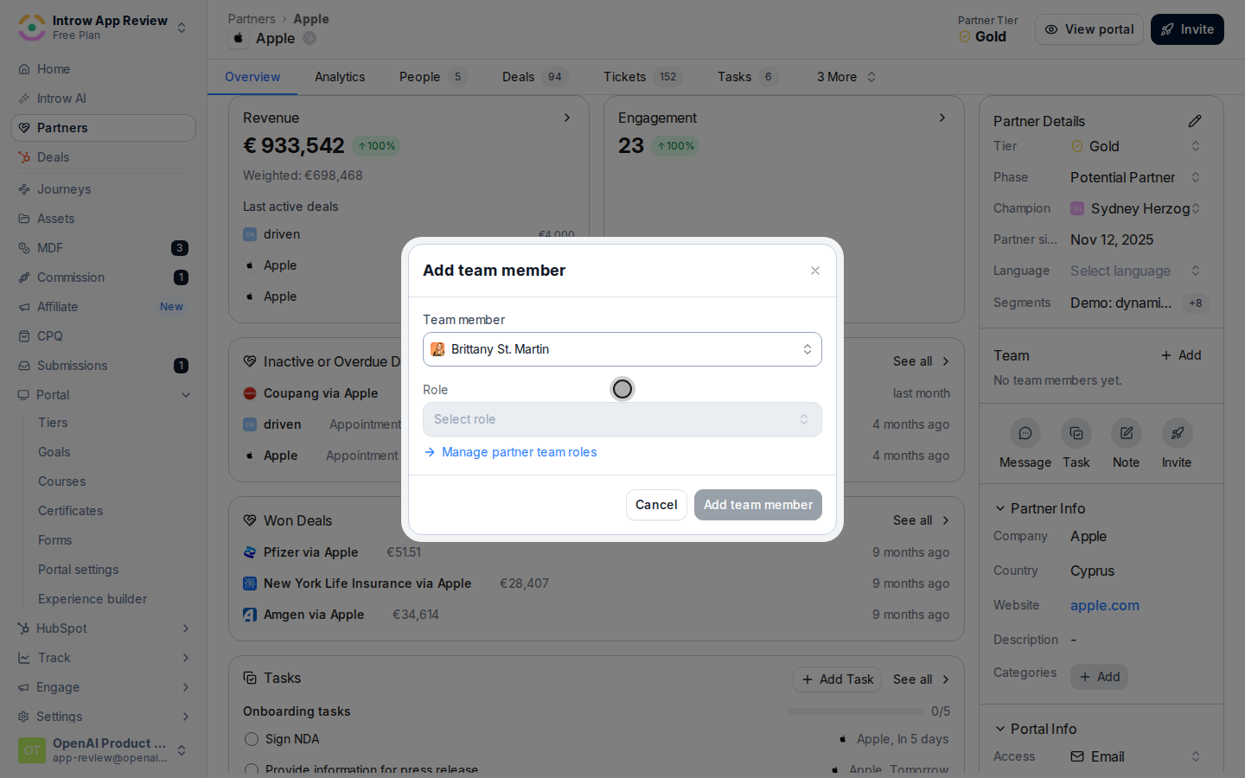The width and height of the screenshot is (1245, 778).
Task: Close the Add team member dialog
Action: pyautogui.click(x=814, y=271)
